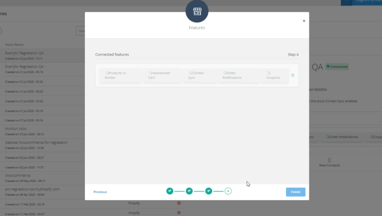Select the avr-regression-qa.myshopify.com store
382x216 pixels.
[x=32, y=189]
